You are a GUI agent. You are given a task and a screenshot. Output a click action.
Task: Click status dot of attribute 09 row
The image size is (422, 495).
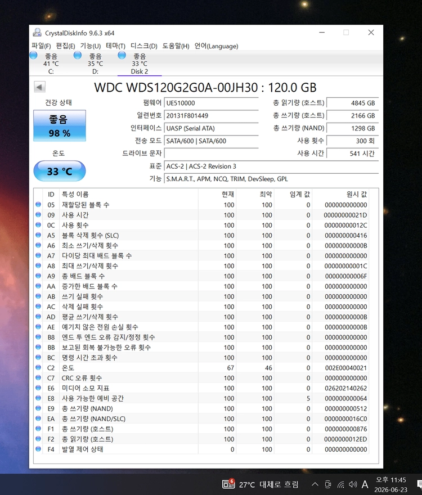[x=38, y=215]
